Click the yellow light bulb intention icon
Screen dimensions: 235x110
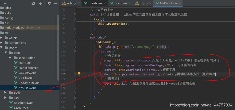pyautogui.click(x=79, y=74)
